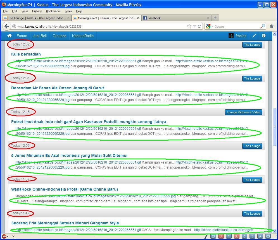The width and height of the screenshot is (278, 240).
Task: Open the Edit menu
Action: (x=15, y=11)
